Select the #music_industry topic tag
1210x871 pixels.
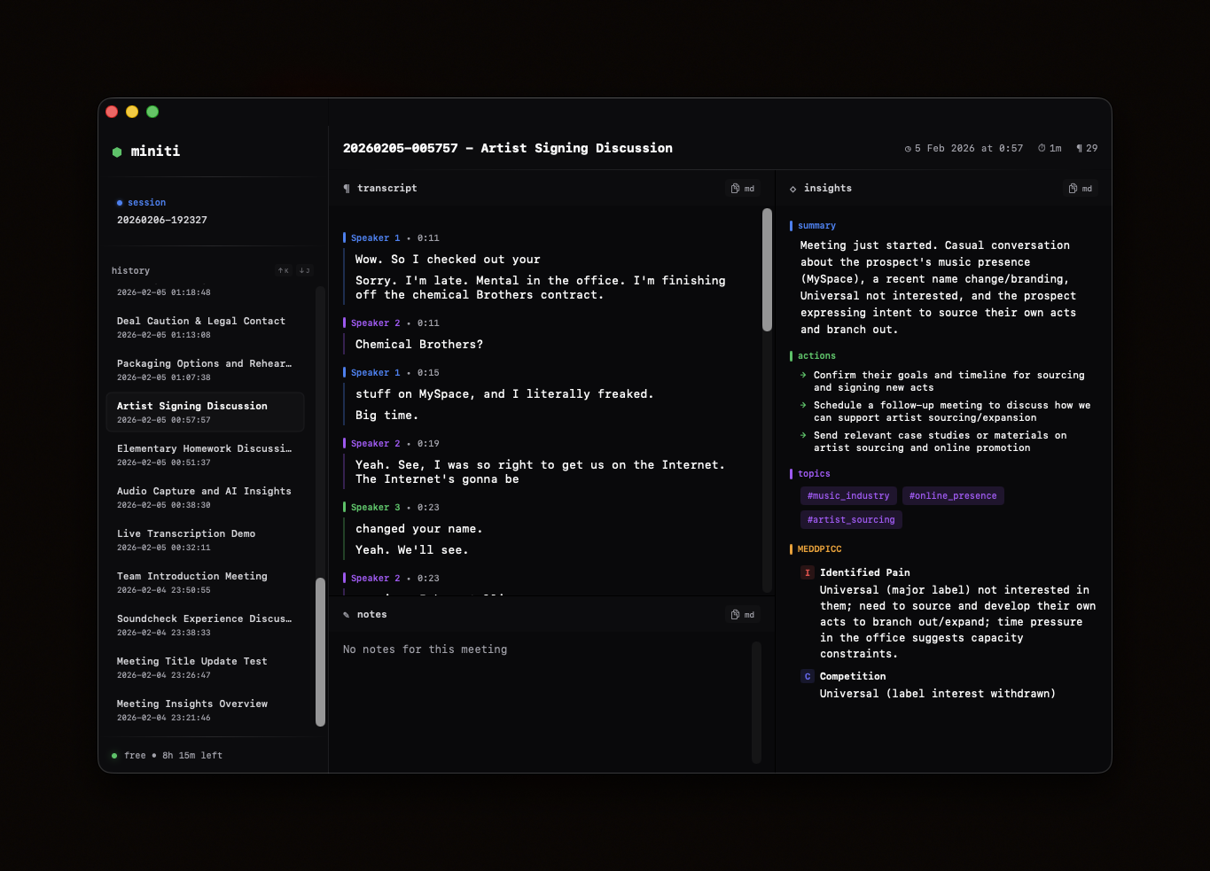tap(847, 495)
